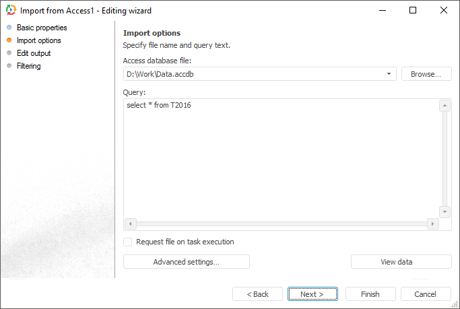Proceed with the Next button
This screenshot has width=460, height=309.
313,294
